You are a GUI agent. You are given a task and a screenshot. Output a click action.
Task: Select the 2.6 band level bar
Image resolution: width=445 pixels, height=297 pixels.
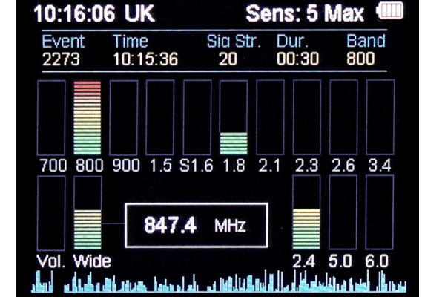pos(343,117)
